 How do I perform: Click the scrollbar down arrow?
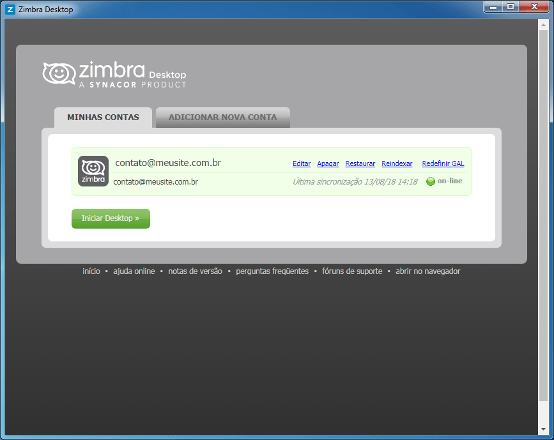[544, 428]
